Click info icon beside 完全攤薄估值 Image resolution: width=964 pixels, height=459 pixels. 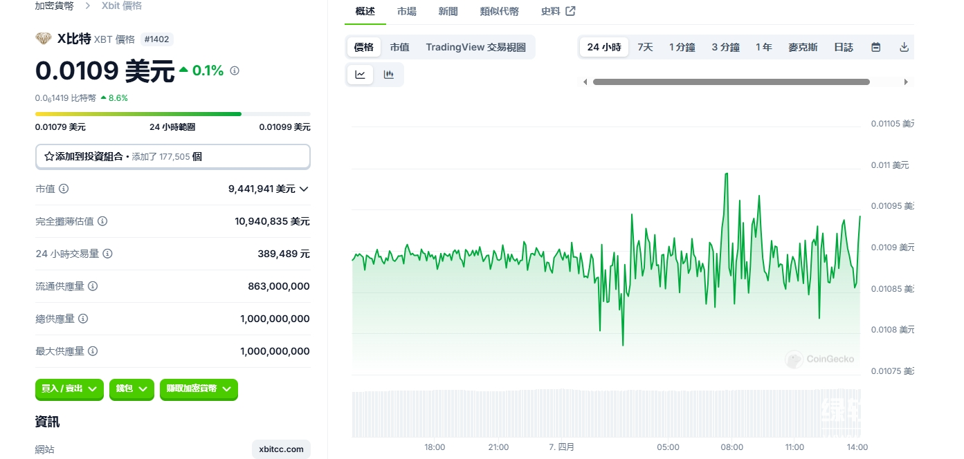point(102,221)
